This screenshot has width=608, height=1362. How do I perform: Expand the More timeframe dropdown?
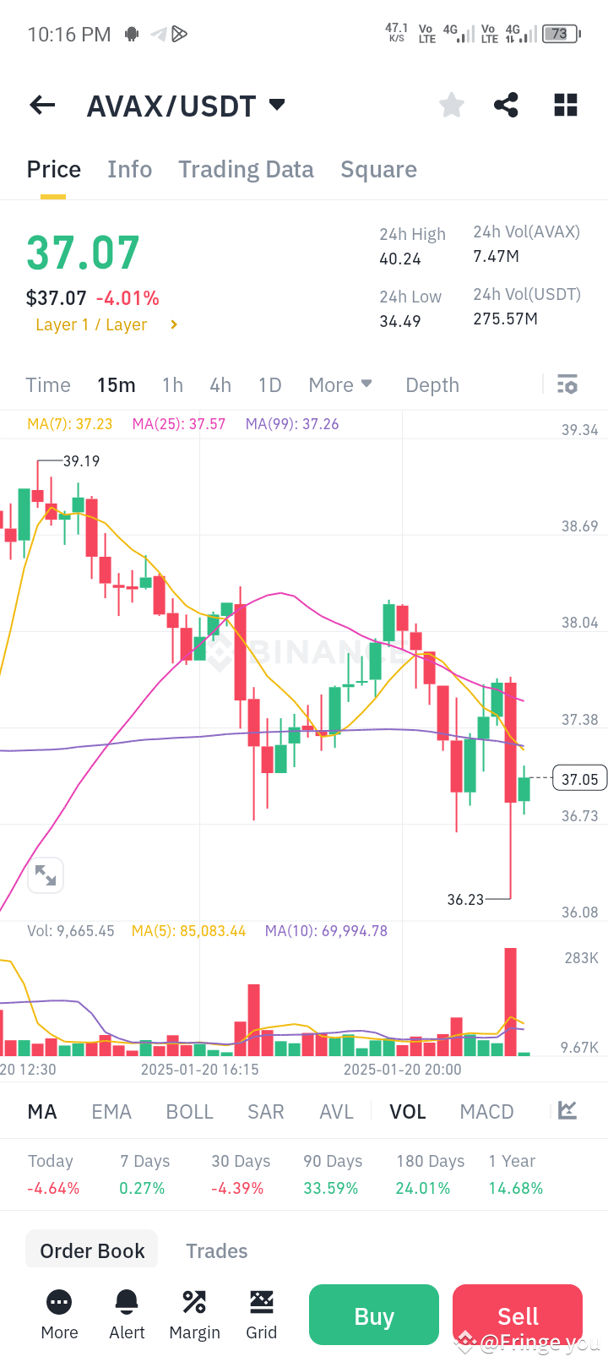tap(340, 384)
